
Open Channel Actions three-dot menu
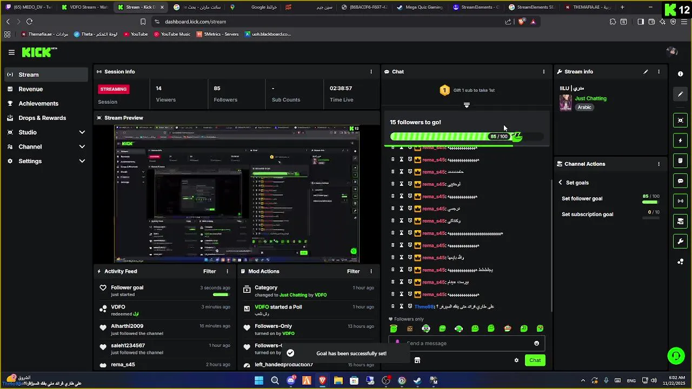[658, 164]
